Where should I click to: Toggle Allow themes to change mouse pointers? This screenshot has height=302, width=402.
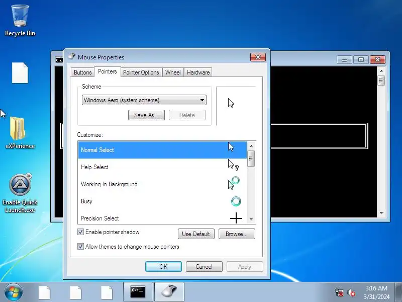(x=80, y=247)
